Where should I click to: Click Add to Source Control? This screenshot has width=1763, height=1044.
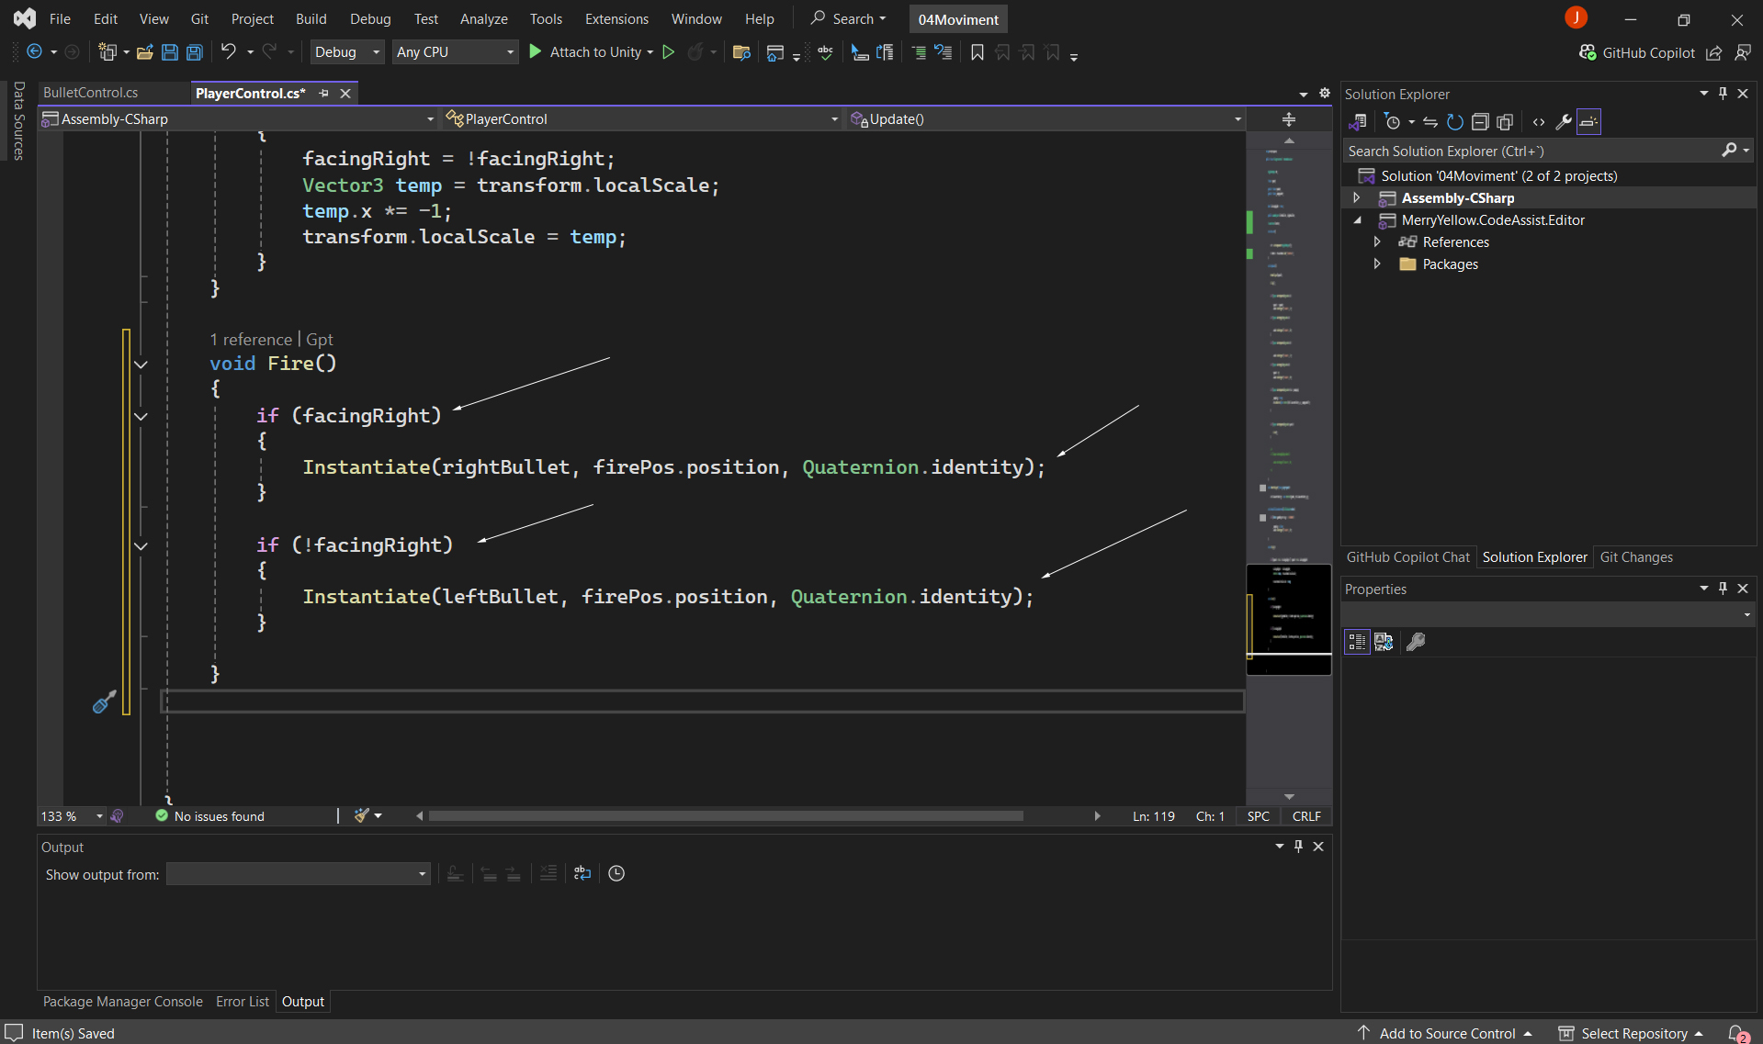tap(1446, 1033)
